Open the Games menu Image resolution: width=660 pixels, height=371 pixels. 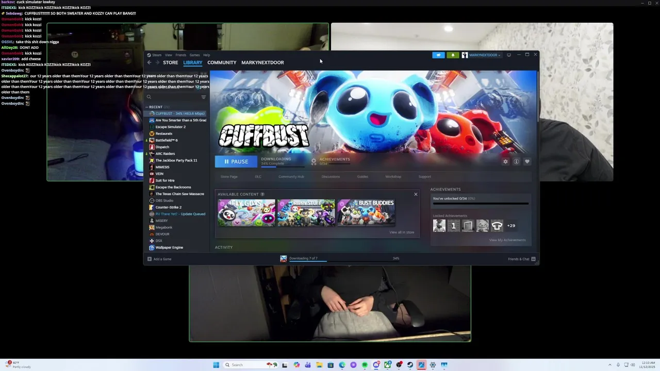click(194, 55)
